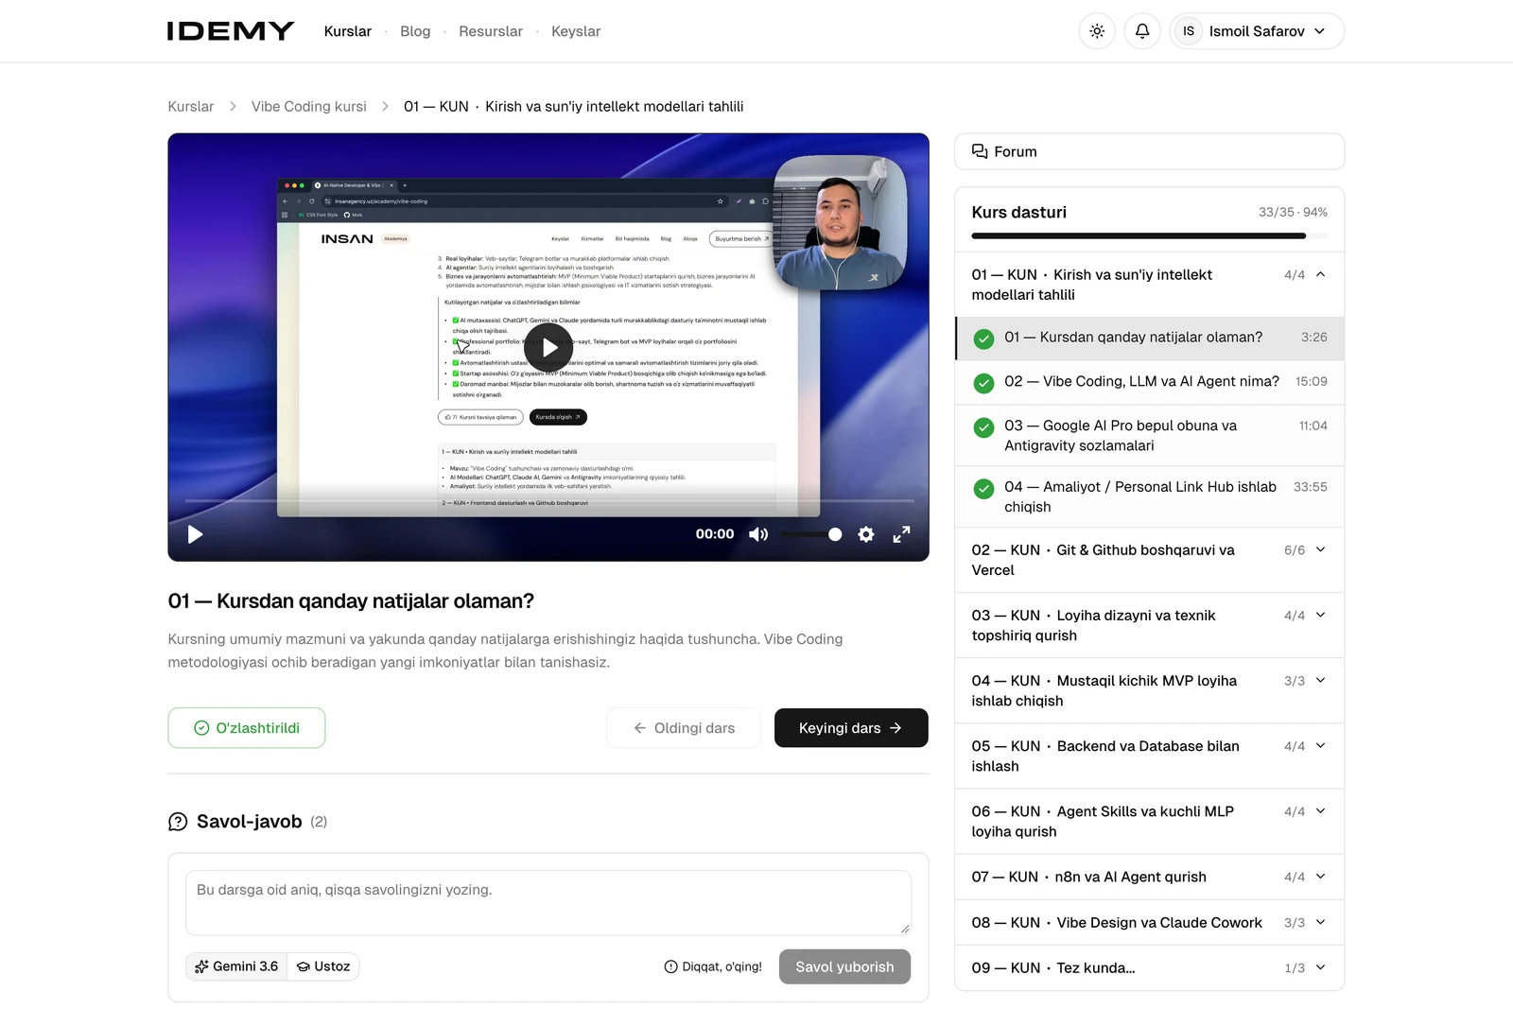Expand 09 — KUN Tez kunda section
The height and width of the screenshot is (1009, 1513).
1149,967
